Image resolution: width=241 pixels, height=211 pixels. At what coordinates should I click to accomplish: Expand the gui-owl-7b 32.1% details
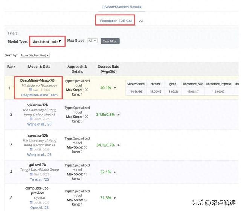tap(115, 172)
